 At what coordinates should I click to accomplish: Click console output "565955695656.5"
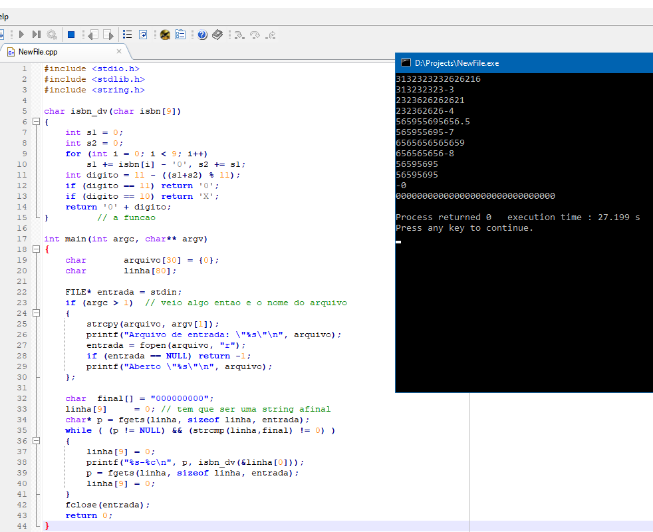pyautogui.click(x=433, y=121)
